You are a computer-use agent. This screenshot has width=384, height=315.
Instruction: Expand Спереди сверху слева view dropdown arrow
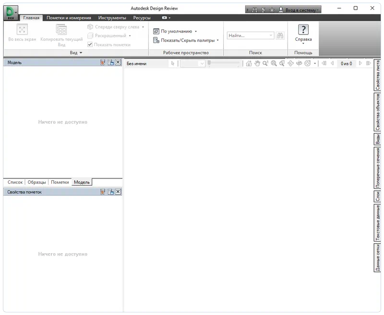click(x=143, y=27)
